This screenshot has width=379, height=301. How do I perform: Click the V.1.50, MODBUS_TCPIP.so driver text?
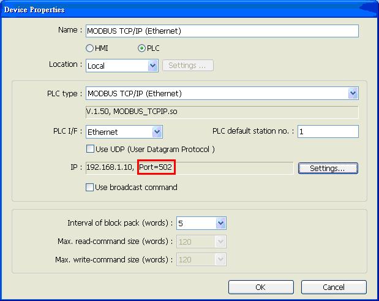click(132, 112)
